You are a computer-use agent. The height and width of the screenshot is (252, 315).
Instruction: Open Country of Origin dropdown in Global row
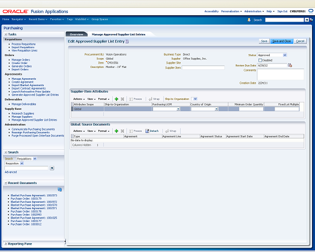pyautogui.click(x=217, y=109)
